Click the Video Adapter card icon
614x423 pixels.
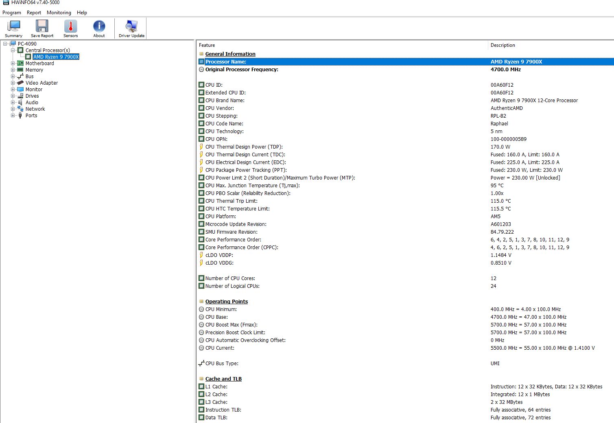[20, 83]
